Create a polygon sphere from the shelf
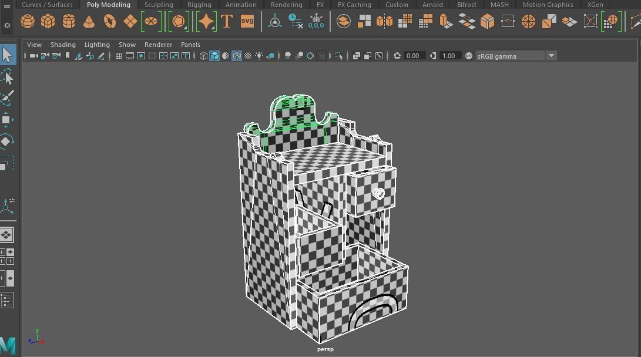641x357 pixels. tap(27, 21)
